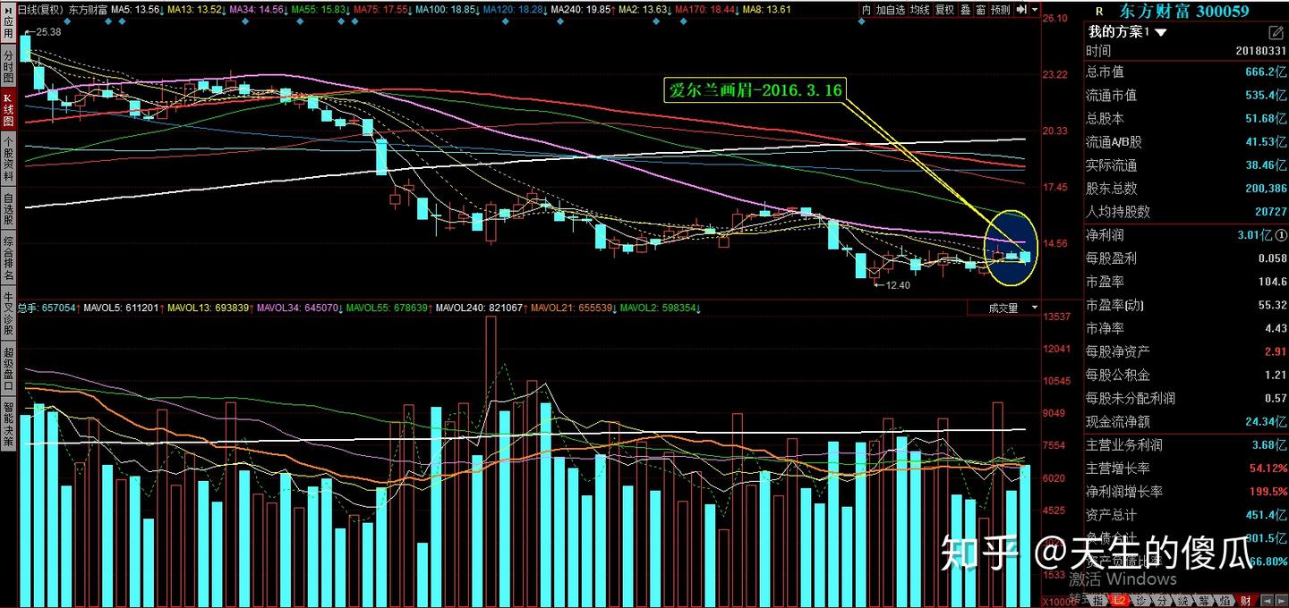
Task: Select the 统 bottom tab
Action: click(x=1182, y=600)
